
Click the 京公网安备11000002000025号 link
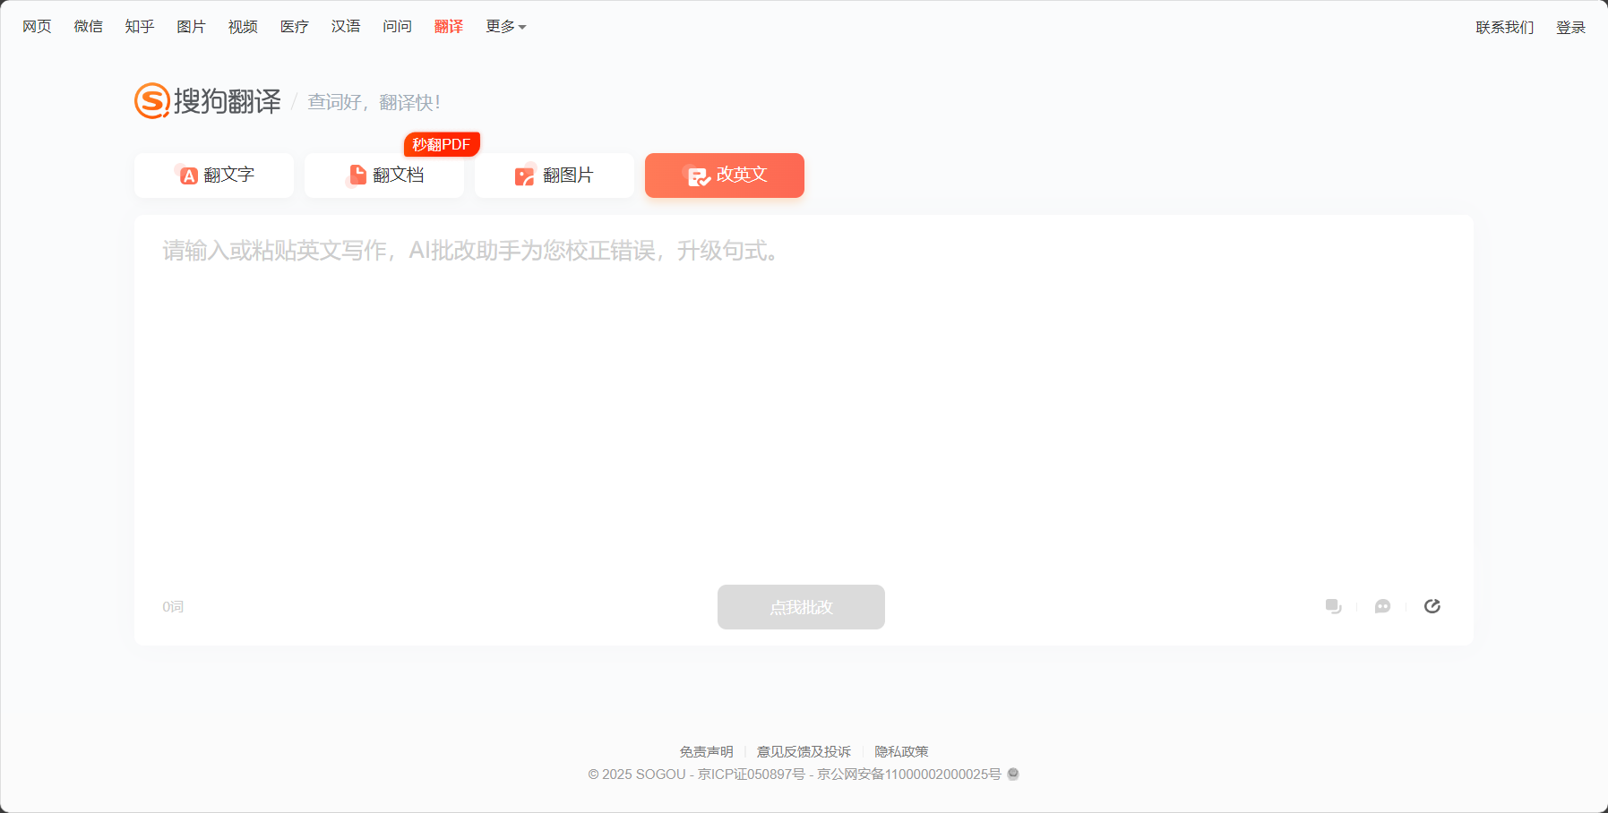(x=909, y=774)
